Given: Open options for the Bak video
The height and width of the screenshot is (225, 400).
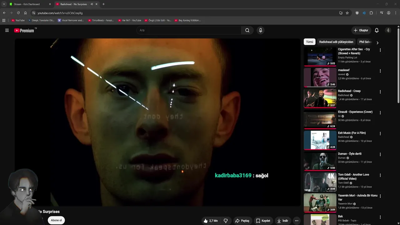Looking at the screenshot, I should click(380, 217).
